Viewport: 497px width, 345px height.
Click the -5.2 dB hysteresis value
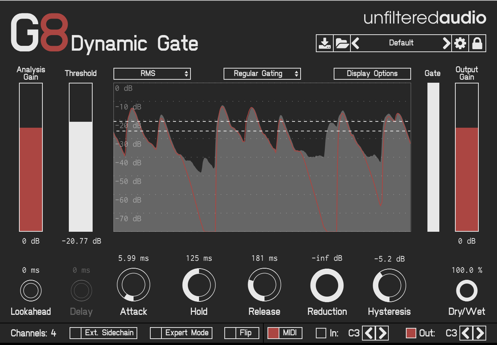pos(389,259)
